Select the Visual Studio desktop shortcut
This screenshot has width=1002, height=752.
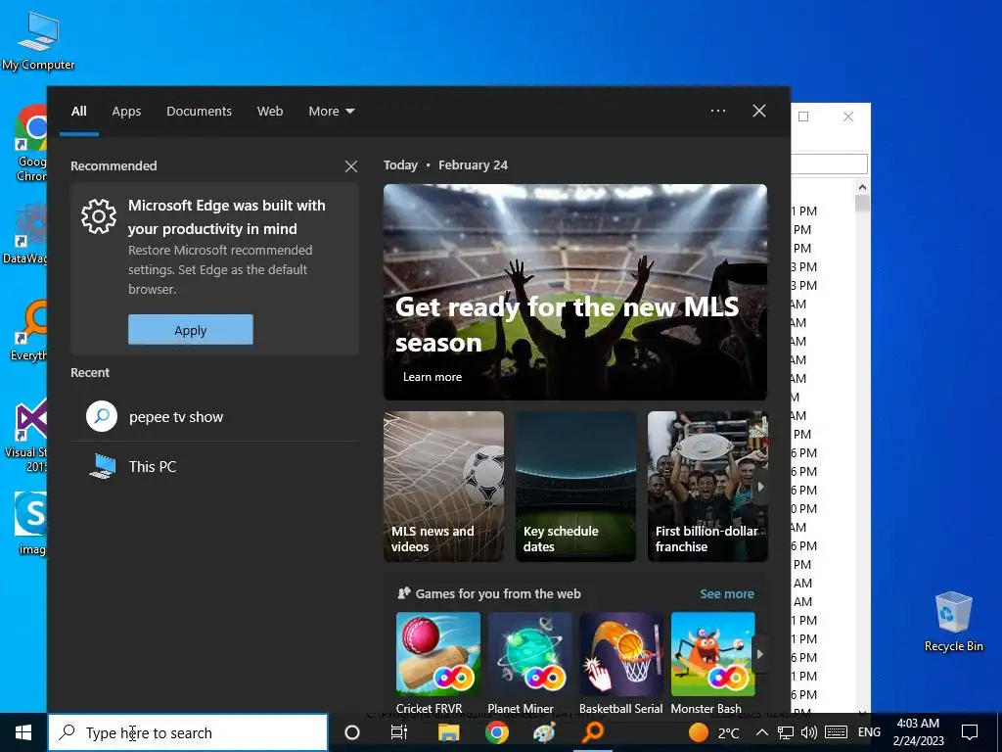pyautogui.click(x=26, y=436)
